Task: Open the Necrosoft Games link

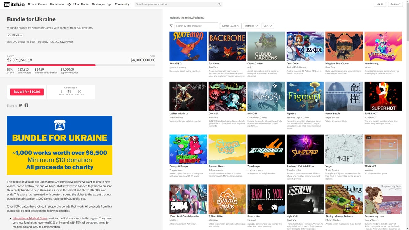Action: 42,28
